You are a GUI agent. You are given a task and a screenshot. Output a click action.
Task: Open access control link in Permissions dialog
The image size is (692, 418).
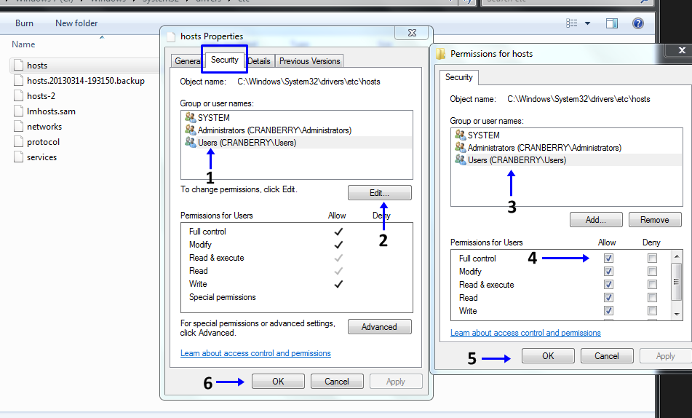(x=525, y=333)
